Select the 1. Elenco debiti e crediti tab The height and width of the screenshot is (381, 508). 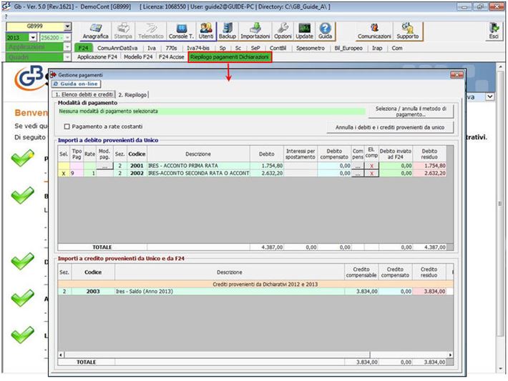tap(84, 94)
